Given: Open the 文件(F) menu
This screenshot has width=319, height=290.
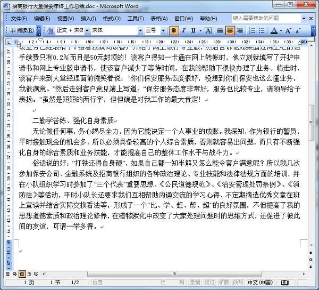Looking at the screenshot, I should pos(19,19).
